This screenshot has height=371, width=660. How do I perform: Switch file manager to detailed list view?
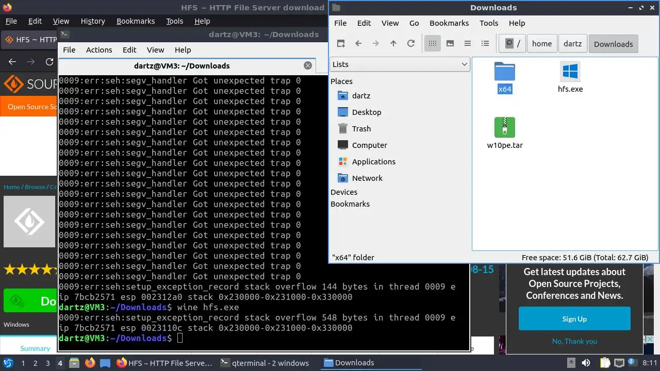tap(485, 44)
